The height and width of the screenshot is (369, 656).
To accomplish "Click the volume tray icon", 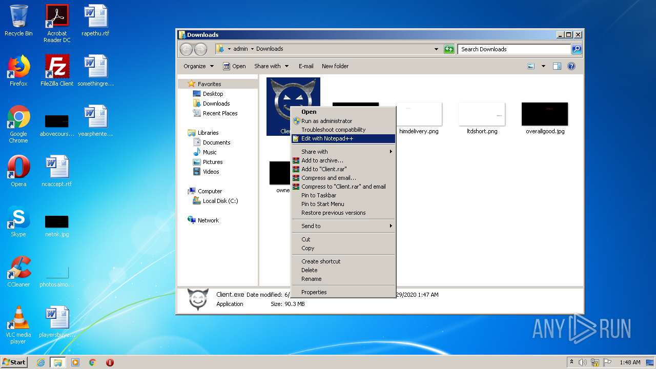I will (582, 362).
